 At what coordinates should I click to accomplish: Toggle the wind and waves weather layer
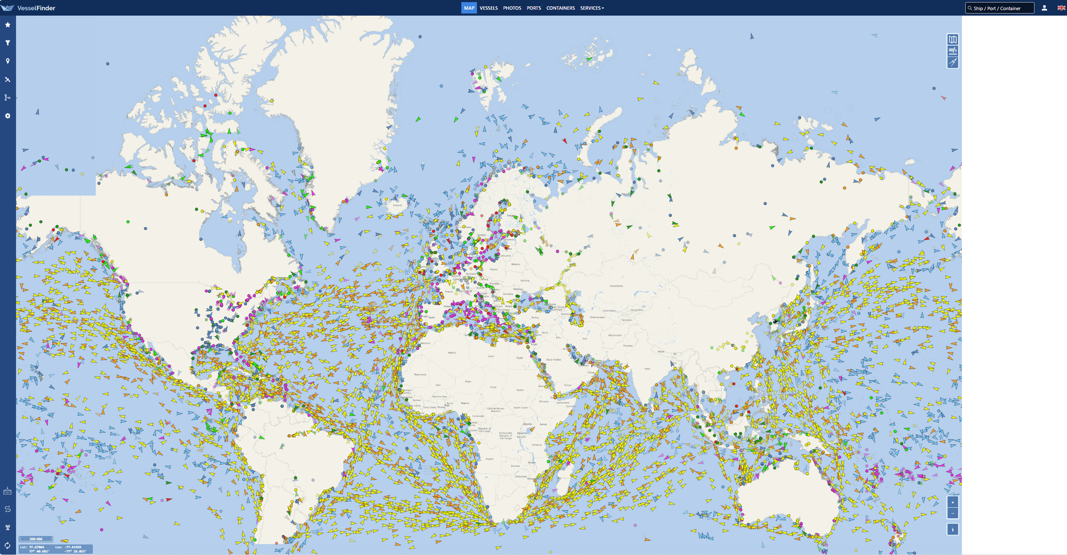click(953, 51)
